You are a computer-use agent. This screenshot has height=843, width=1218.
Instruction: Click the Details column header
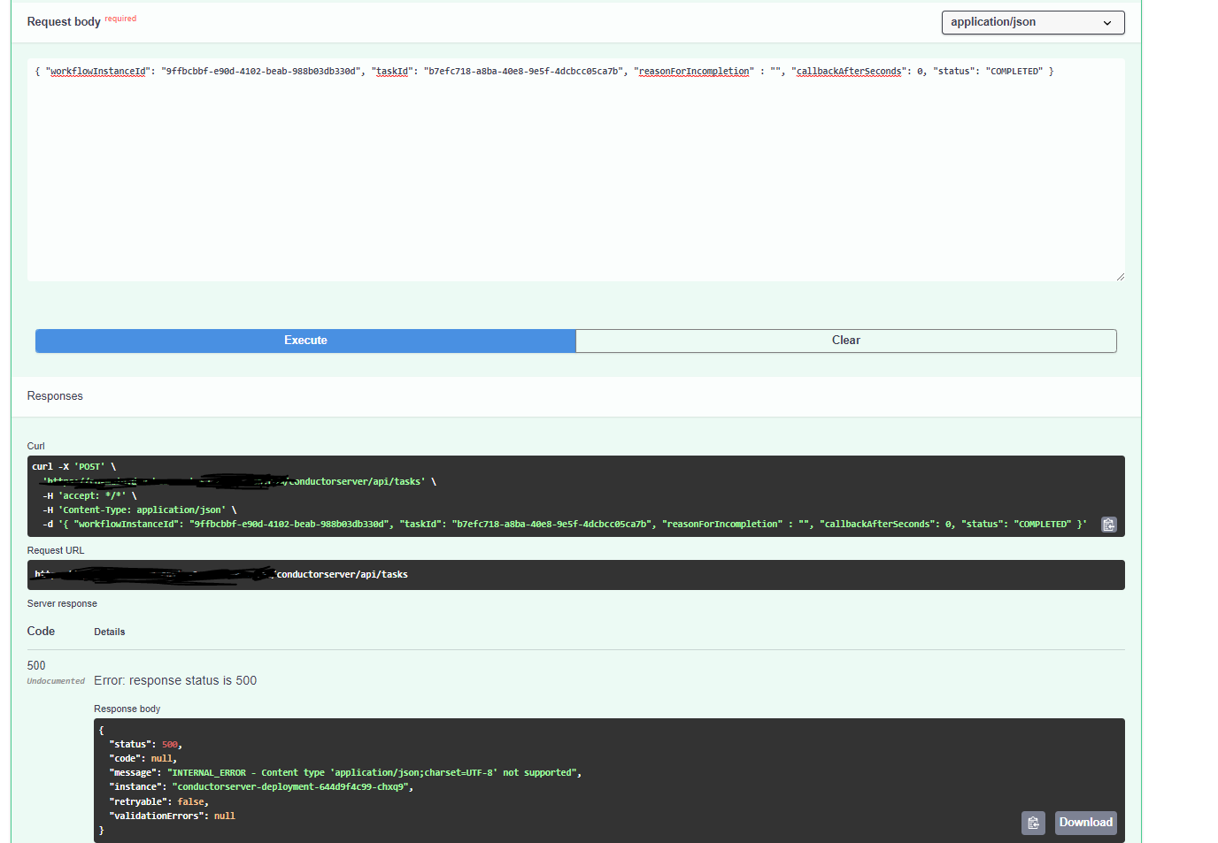click(x=109, y=631)
